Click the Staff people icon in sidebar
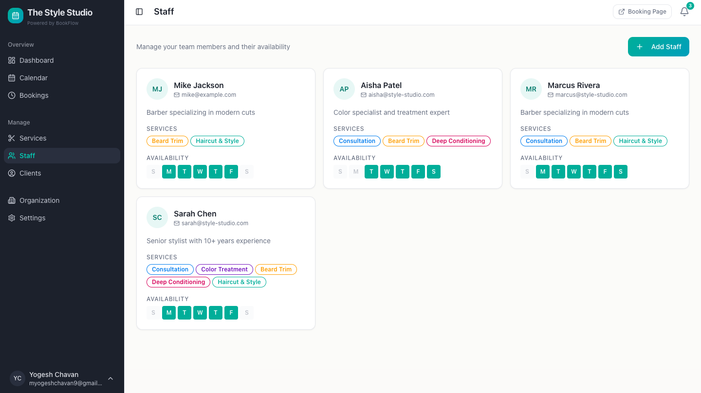 click(x=12, y=156)
